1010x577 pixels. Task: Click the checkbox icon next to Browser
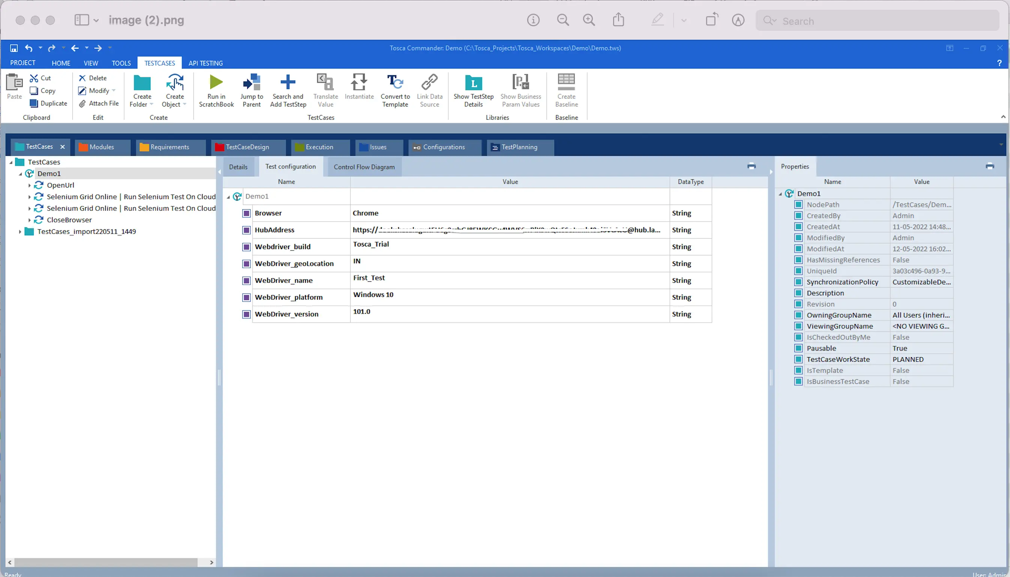tap(246, 213)
